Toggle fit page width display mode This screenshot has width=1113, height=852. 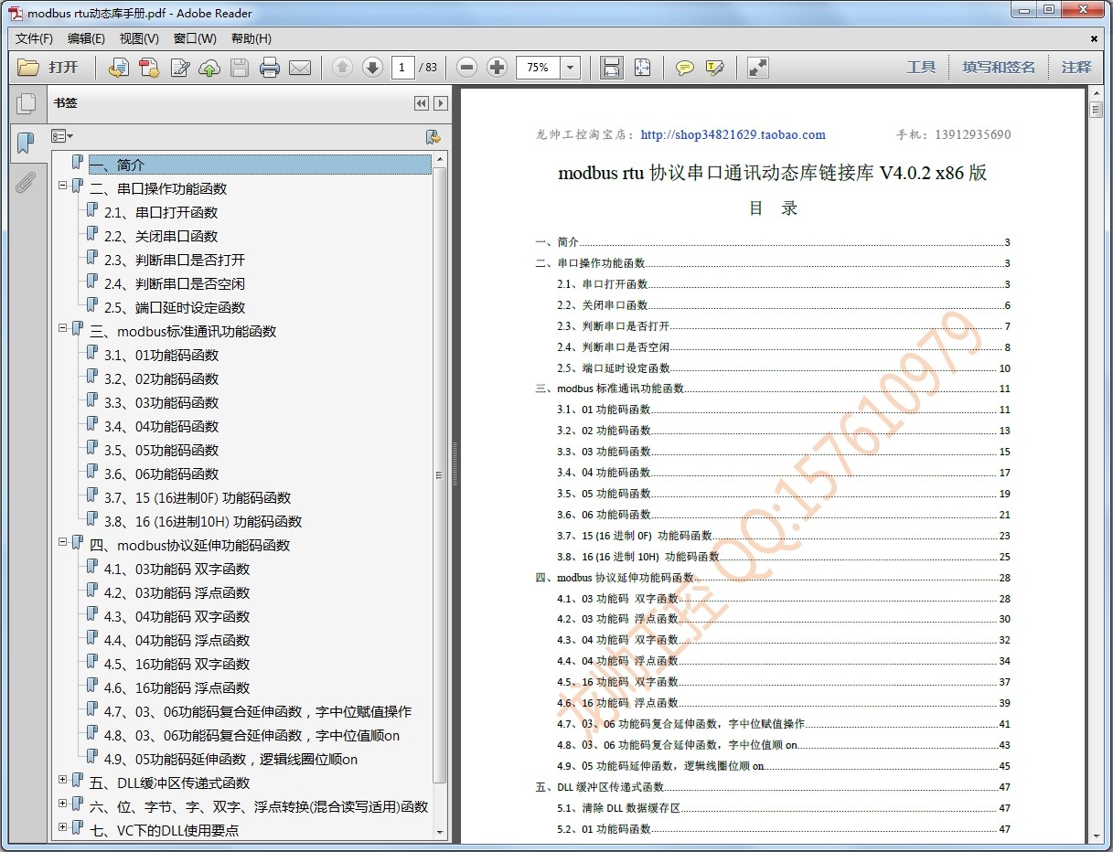click(x=611, y=67)
